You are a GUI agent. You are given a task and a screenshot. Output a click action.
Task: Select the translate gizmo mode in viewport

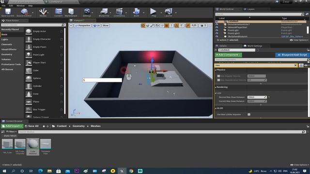click(x=143, y=26)
